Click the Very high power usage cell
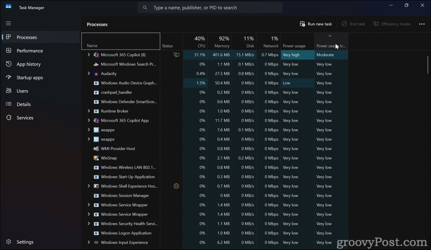Screen dimensions: 431x250 coord(298,55)
